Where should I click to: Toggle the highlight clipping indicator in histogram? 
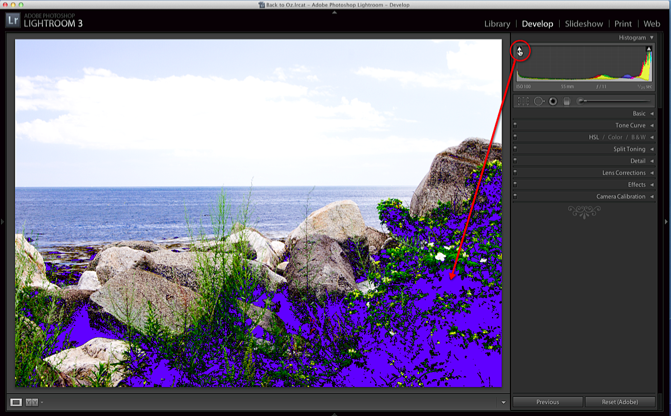(649, 49)
